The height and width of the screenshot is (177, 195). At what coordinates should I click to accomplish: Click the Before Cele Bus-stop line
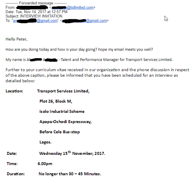(x=60, y=132)
